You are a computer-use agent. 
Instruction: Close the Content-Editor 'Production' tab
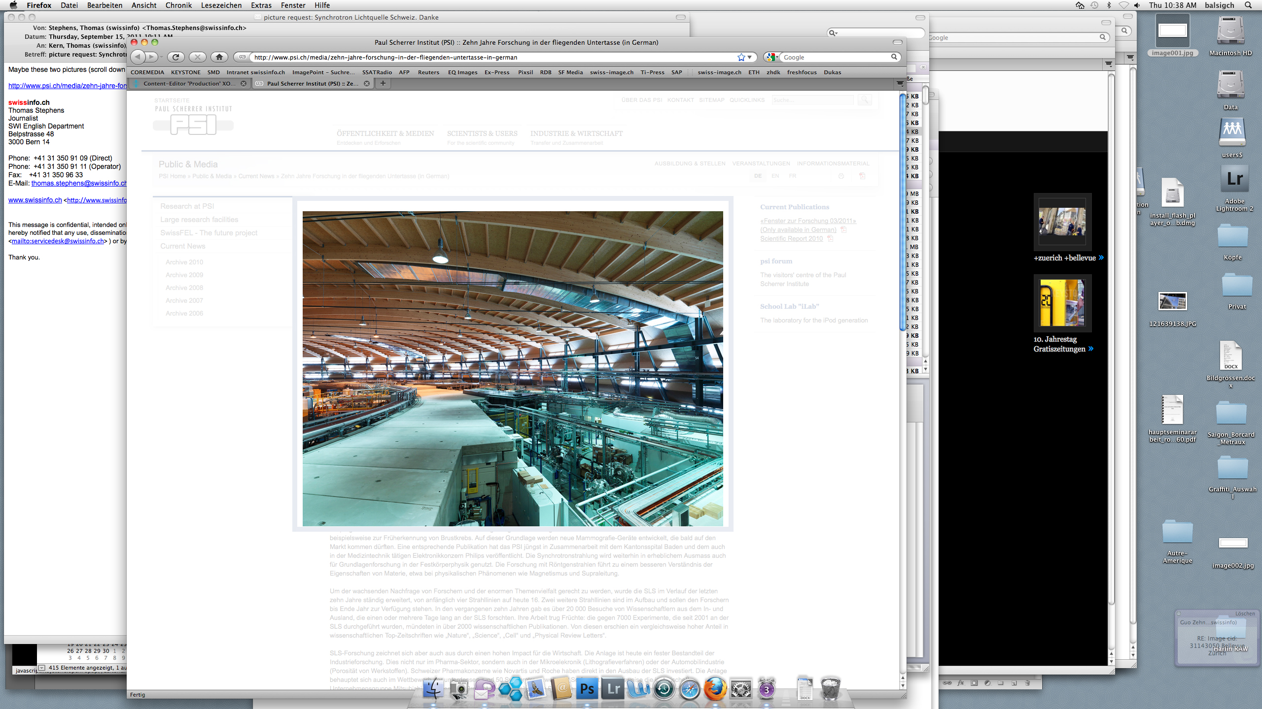coord(244,84)
